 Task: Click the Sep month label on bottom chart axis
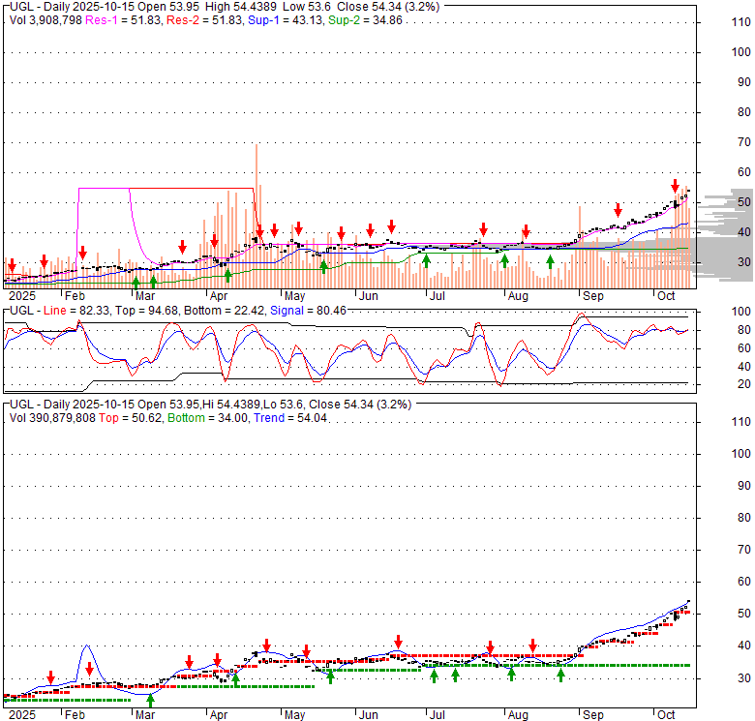[x=592, y=715]
